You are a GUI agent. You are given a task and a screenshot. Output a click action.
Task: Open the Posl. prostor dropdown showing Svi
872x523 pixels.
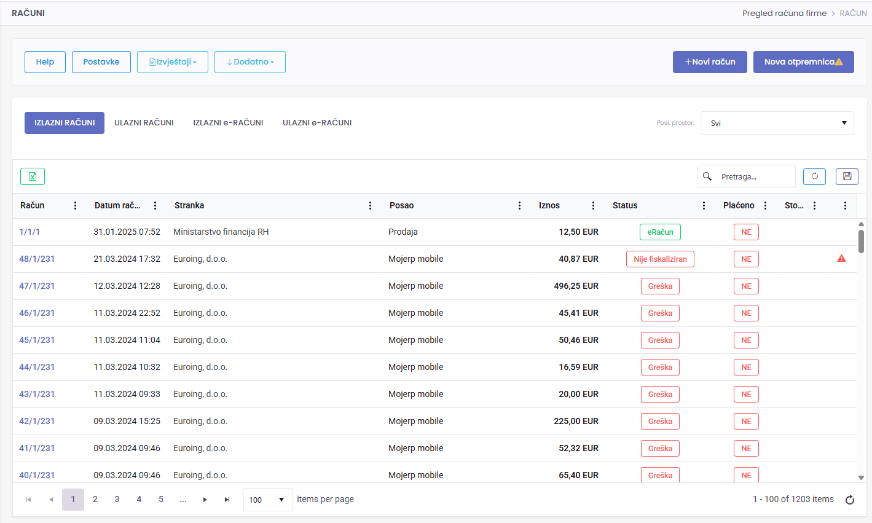click(777, 123)
